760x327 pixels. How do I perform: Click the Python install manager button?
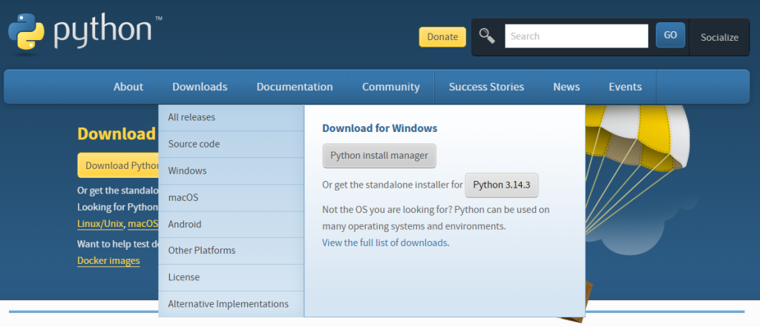pos(379,156)
